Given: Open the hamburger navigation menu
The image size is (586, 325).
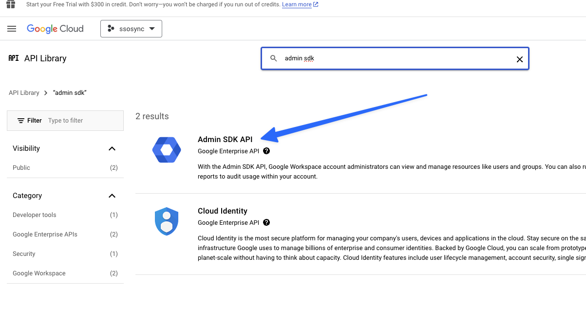Looking at the screenshot, I should (12, 29).
